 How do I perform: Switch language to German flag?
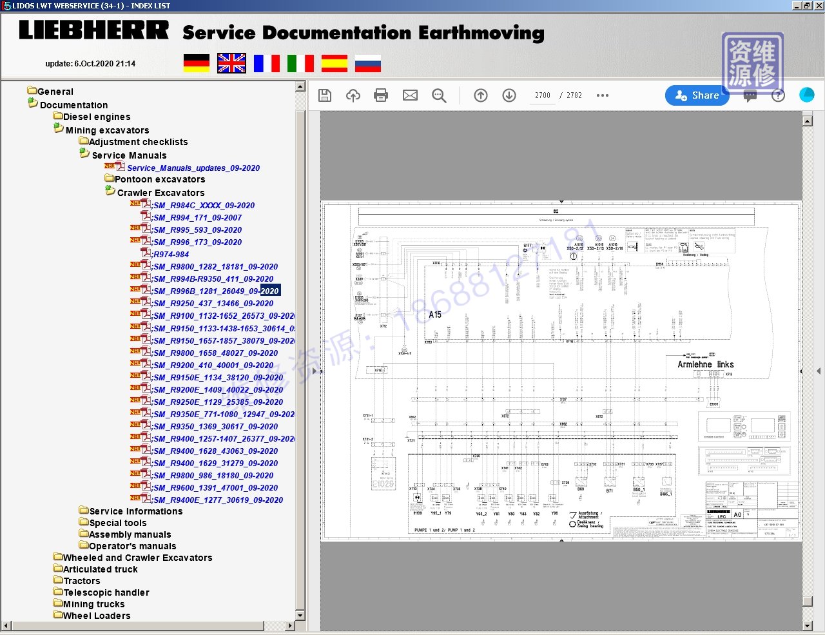point(197,63)
